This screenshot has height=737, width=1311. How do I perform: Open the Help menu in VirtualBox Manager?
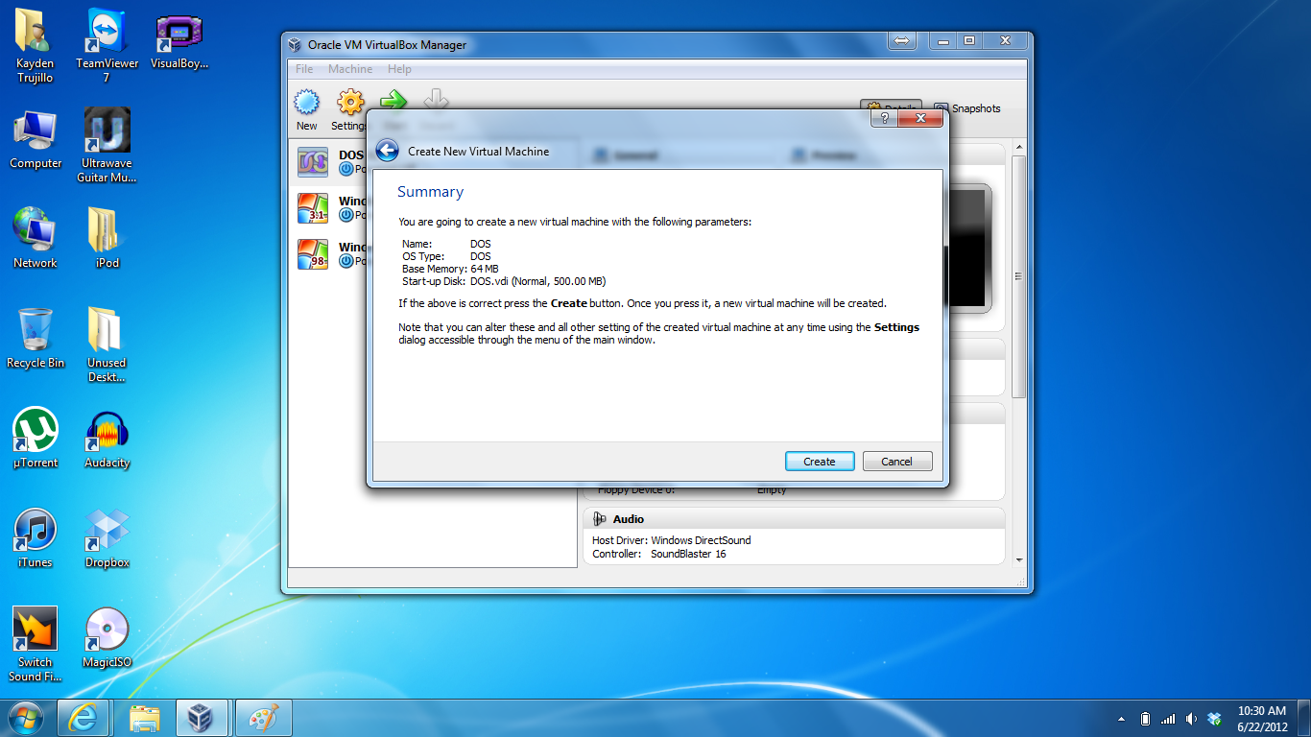[x=399, y=69]
